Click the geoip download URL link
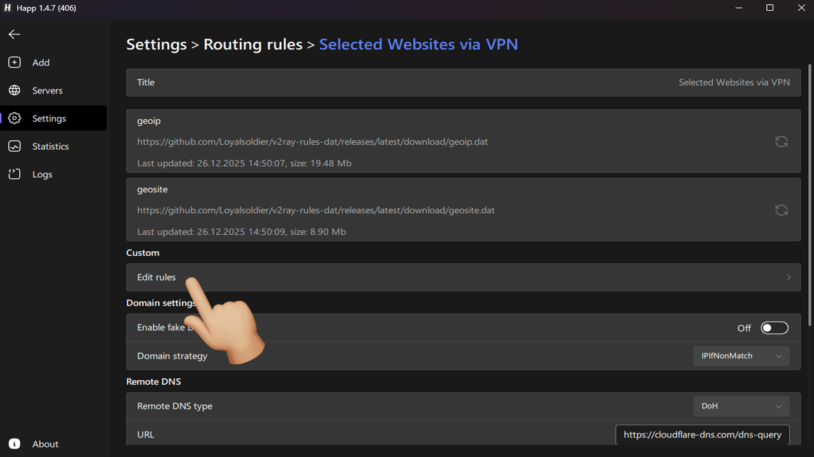This screenshot has height=457, width=814. [312, 142]
